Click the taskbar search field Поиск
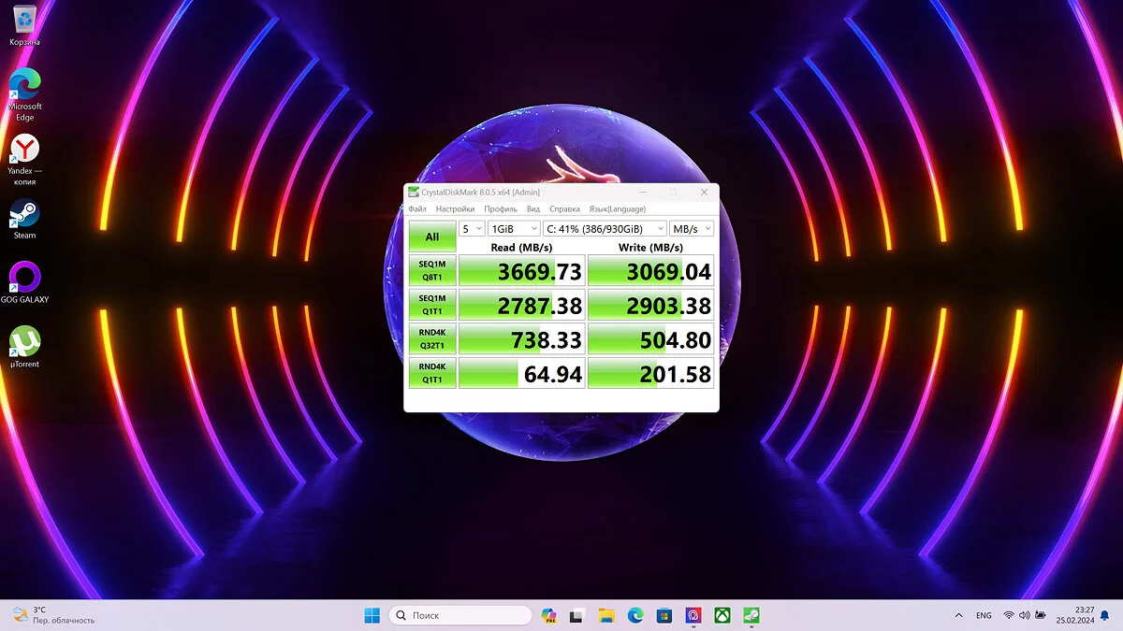 [x=460, y=615]
